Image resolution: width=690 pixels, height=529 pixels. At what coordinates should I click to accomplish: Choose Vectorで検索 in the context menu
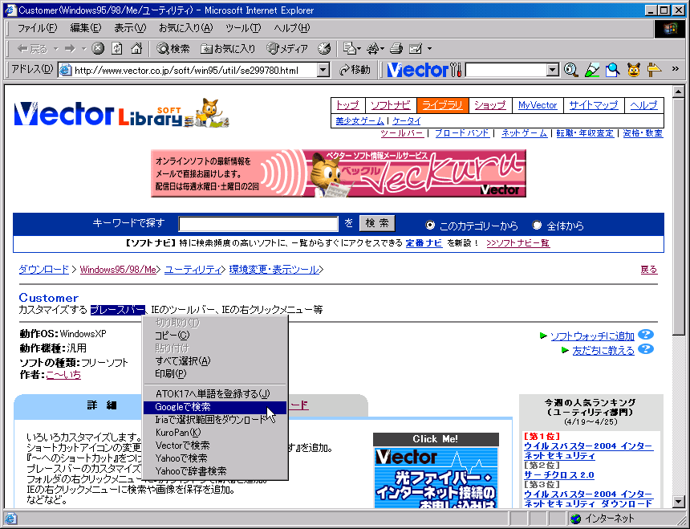(x=215, y=446)
